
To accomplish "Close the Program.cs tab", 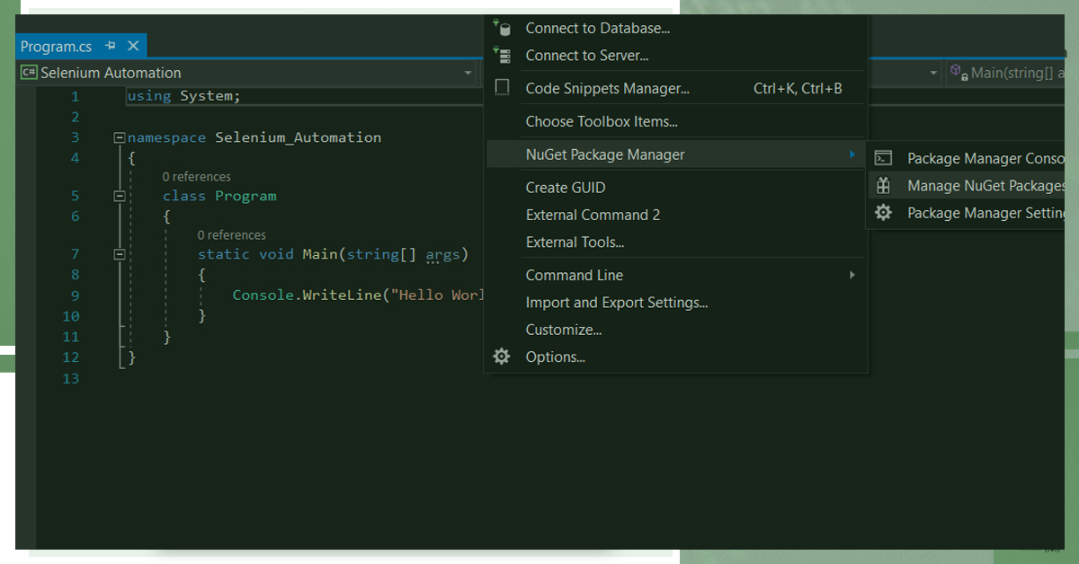I will click(133, 46).
